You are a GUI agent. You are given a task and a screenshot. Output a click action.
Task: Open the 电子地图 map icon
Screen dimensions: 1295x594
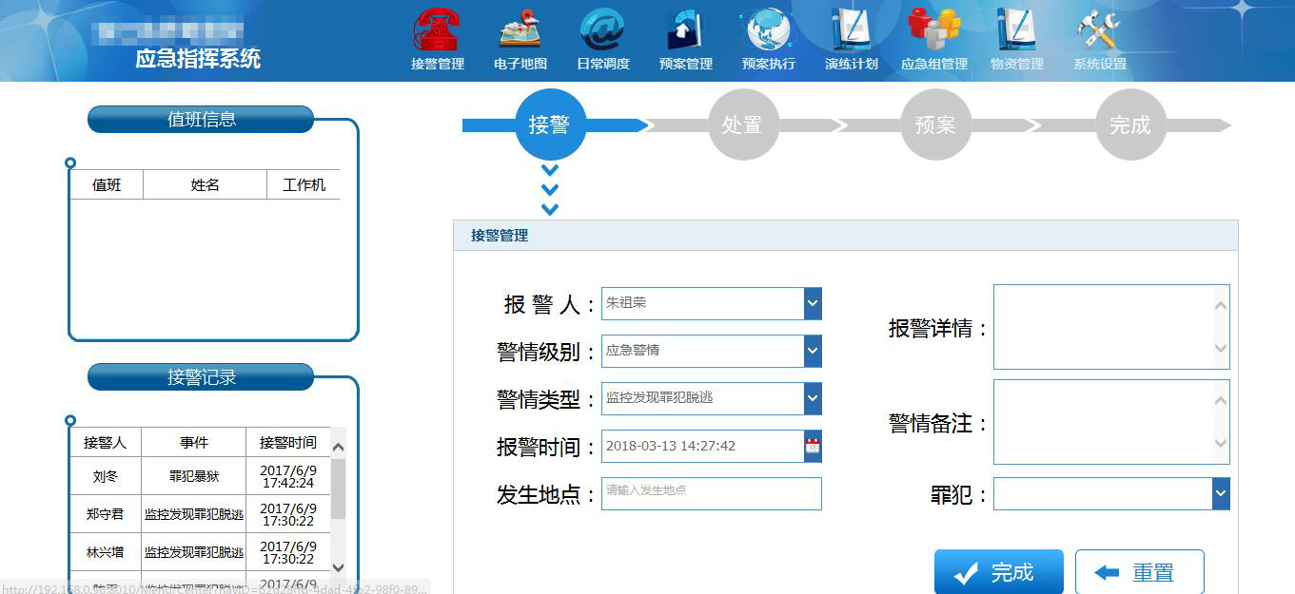click(520, 30)
